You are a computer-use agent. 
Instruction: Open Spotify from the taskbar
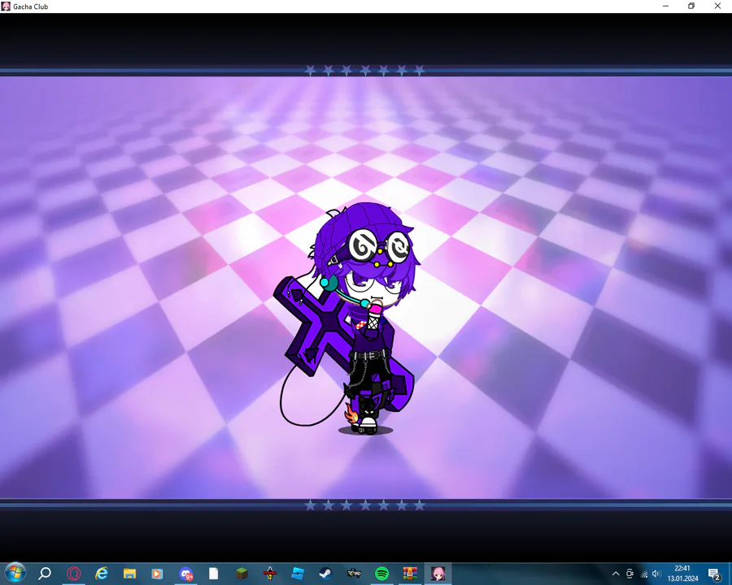[x=382, y=574]
